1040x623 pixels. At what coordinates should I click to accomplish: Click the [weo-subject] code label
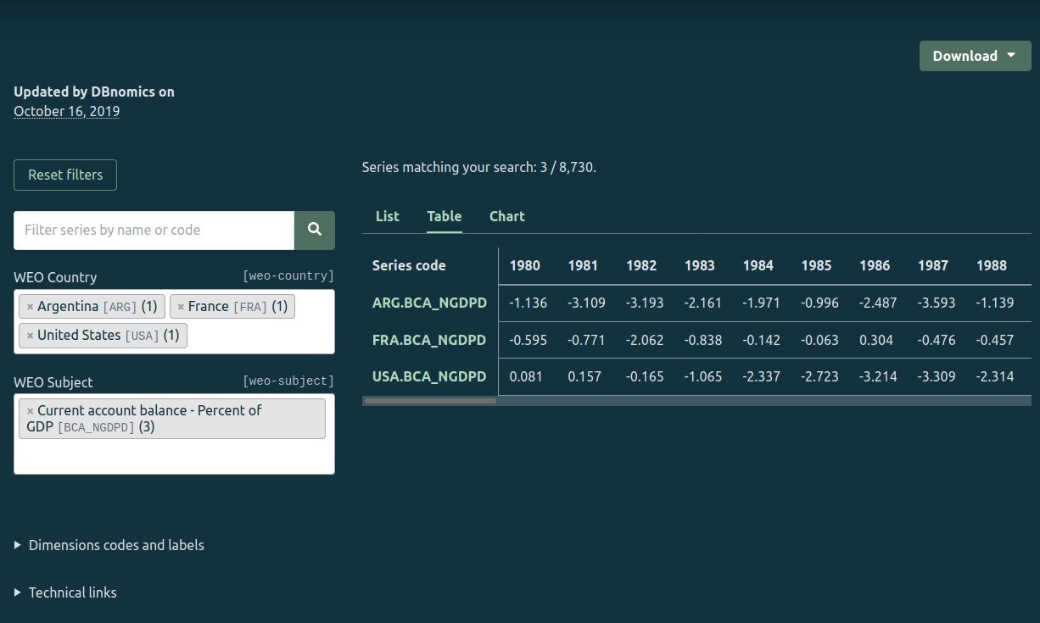click(x=288, y=381)
